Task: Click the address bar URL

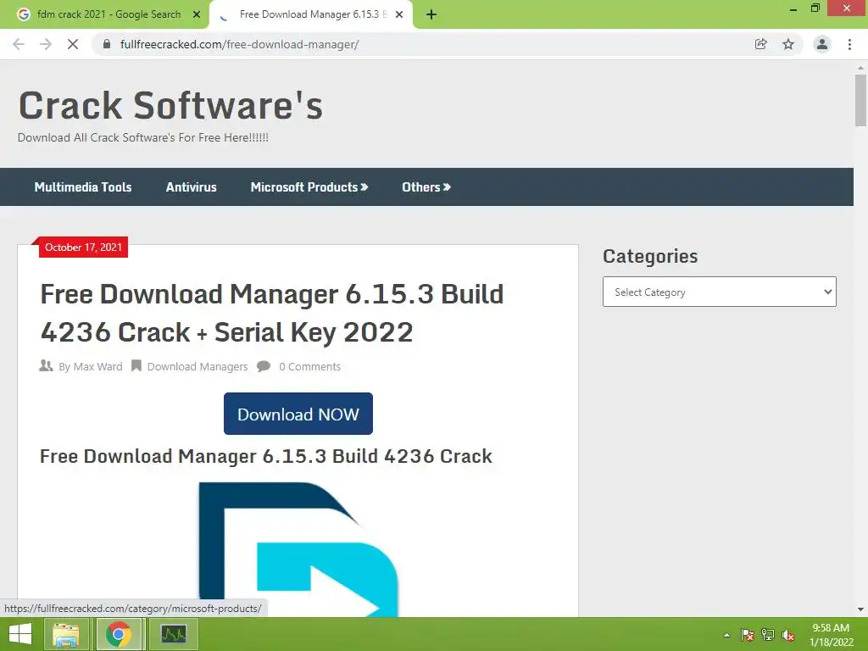Action: point(239,44)
